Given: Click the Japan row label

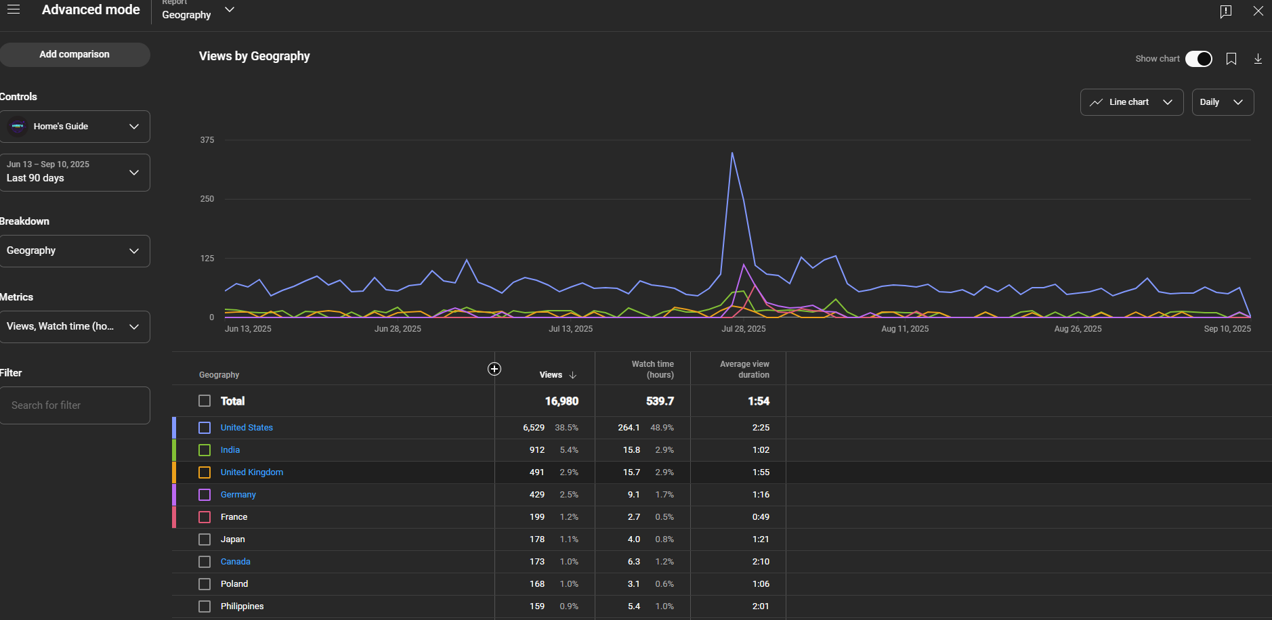Looking at the screenshot, I should point(233,539).
